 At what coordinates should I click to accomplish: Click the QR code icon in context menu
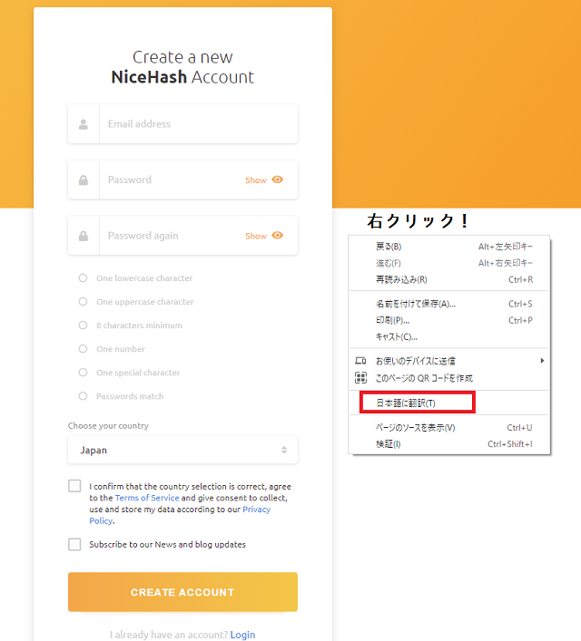(x=360, y=378)
